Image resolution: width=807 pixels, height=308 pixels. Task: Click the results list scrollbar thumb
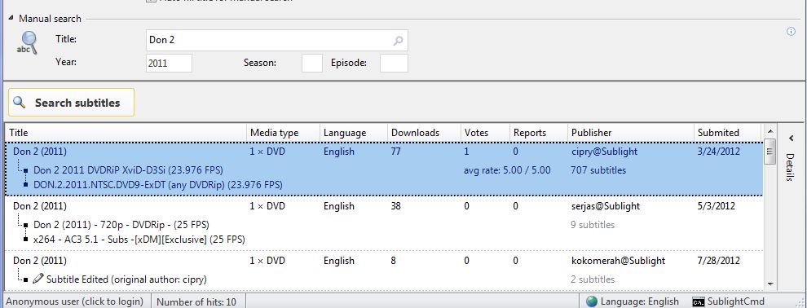coord(770,152)
